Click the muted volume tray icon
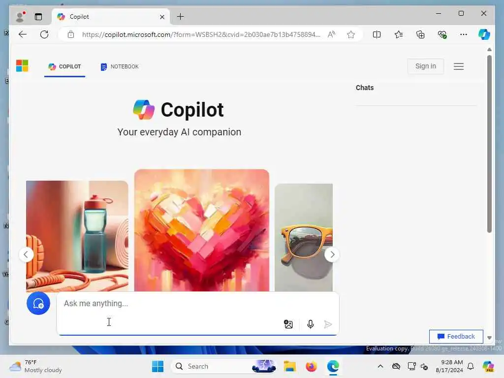The width and height of the screenshot is (504, 378). point(424,366)
